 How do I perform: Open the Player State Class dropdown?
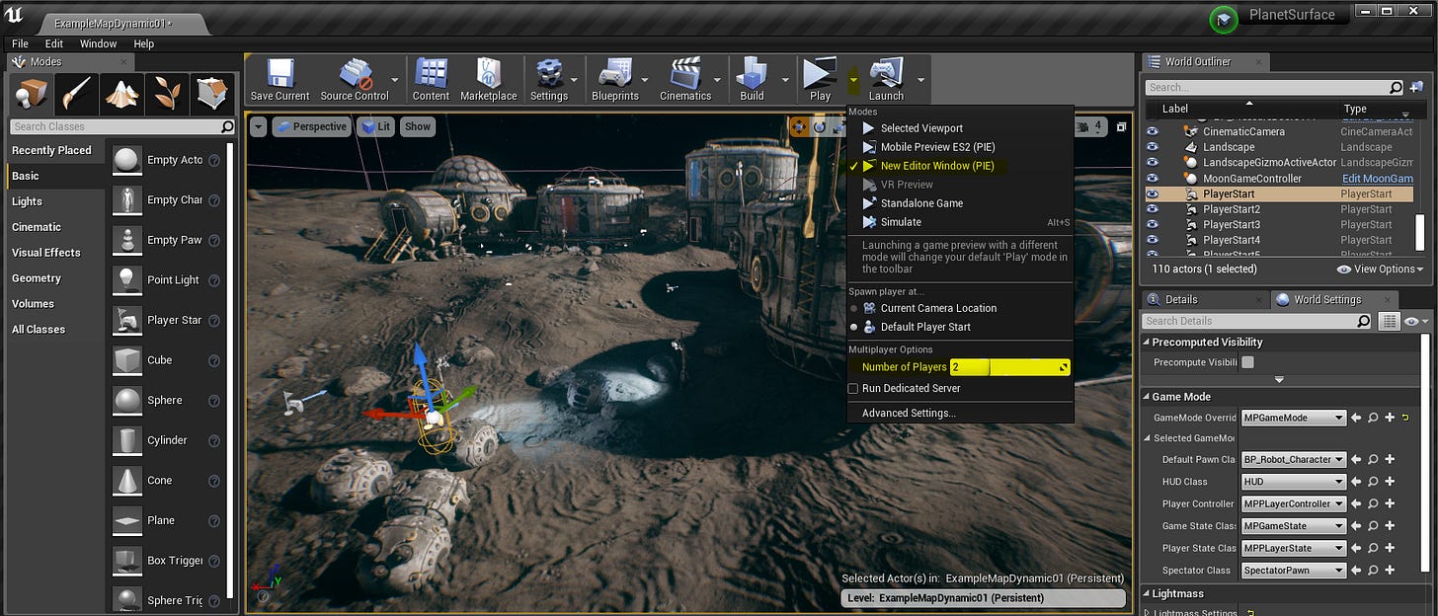coord(1294,548)
